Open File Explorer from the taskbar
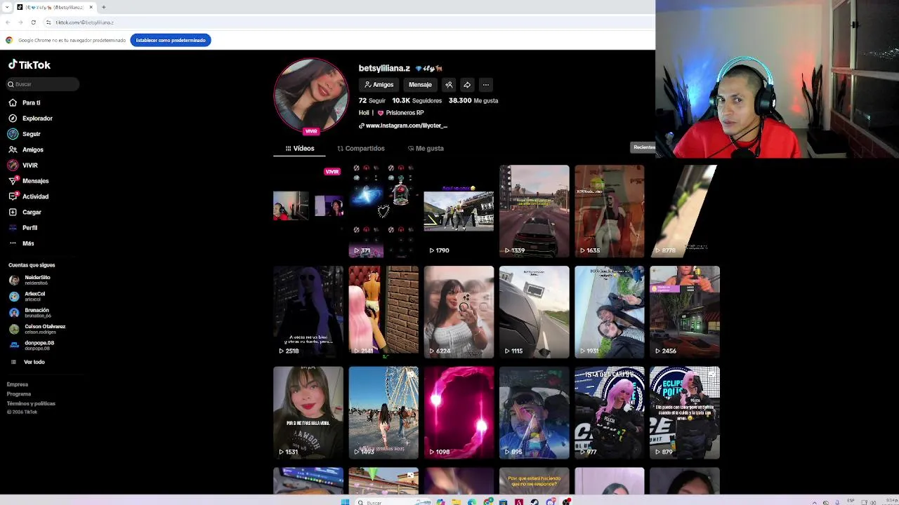 [x=456, y=501]
